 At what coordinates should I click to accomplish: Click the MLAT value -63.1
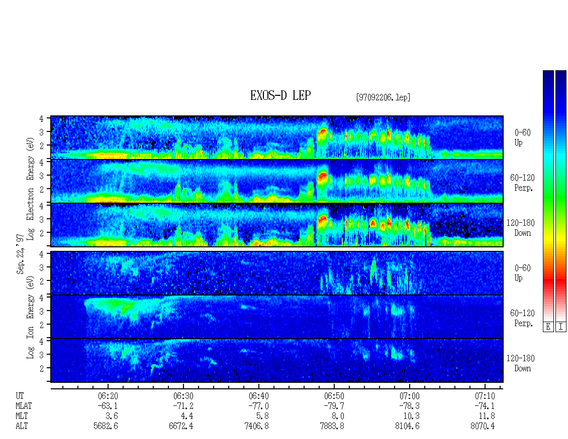[x=108, y=406]
